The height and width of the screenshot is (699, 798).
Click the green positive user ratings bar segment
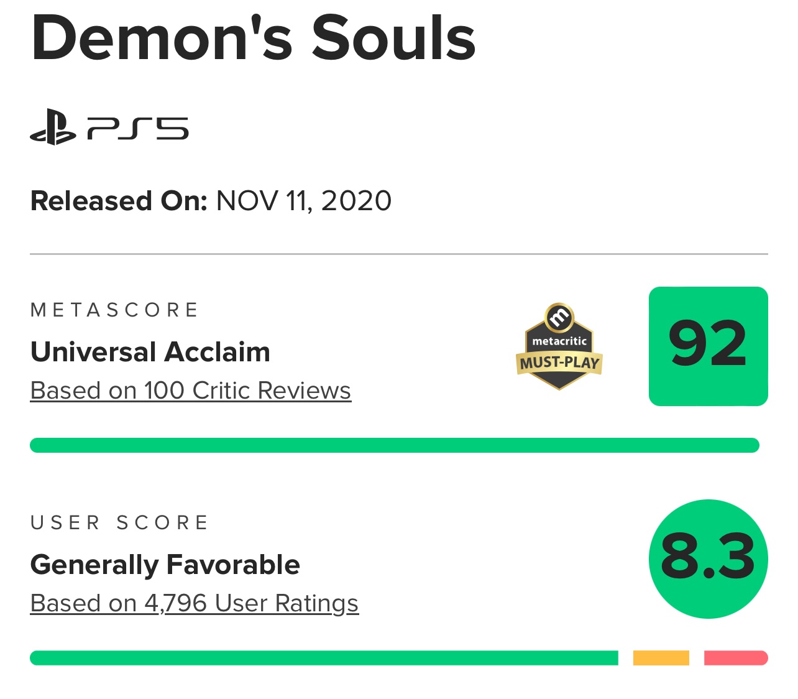click(x=323, y=658)
